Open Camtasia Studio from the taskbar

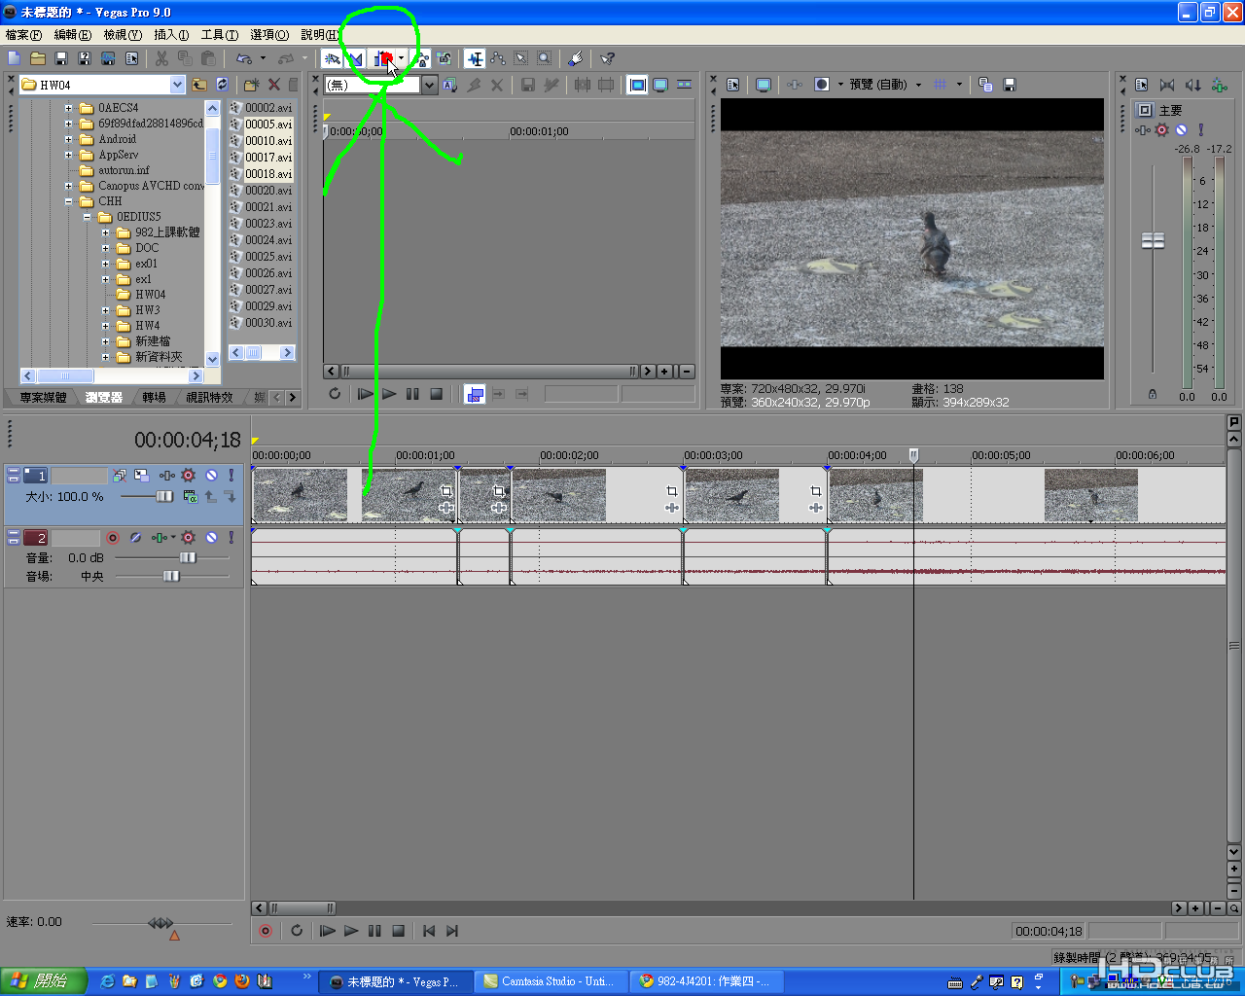point(550,981)
